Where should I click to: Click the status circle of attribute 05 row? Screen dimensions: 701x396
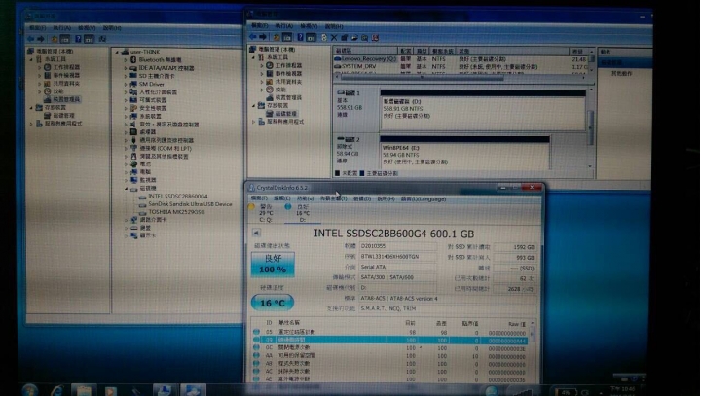point(256,332)
